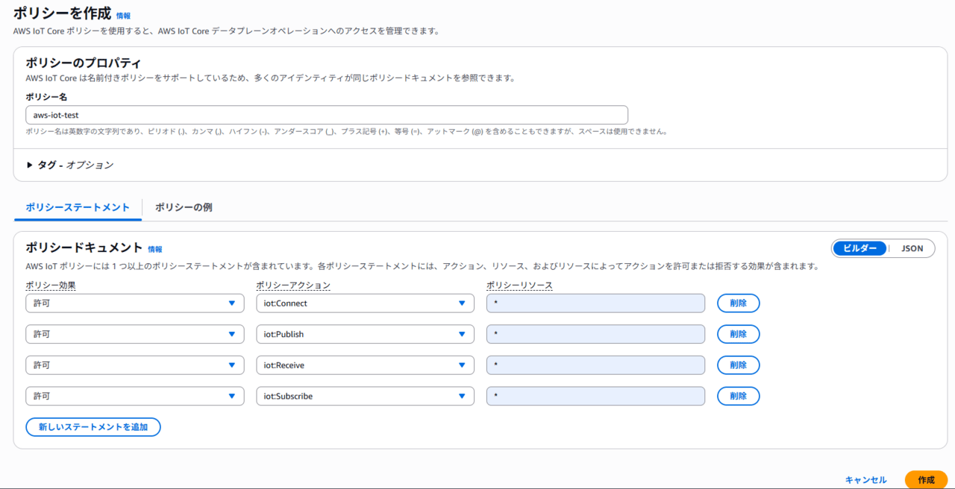Open policy effect dropdown in first row
Image resolution: width=955 pixels, height=489 pixels.
coord(134,303)
